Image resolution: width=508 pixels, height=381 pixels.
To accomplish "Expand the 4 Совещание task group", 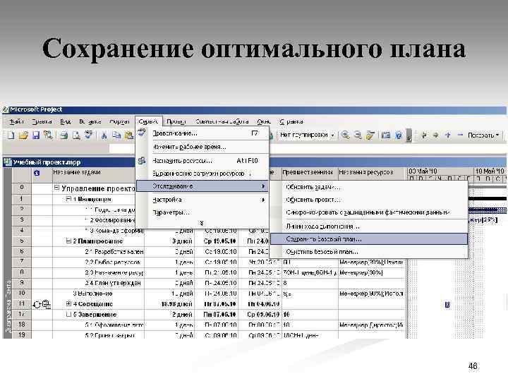I will point(68,304).
